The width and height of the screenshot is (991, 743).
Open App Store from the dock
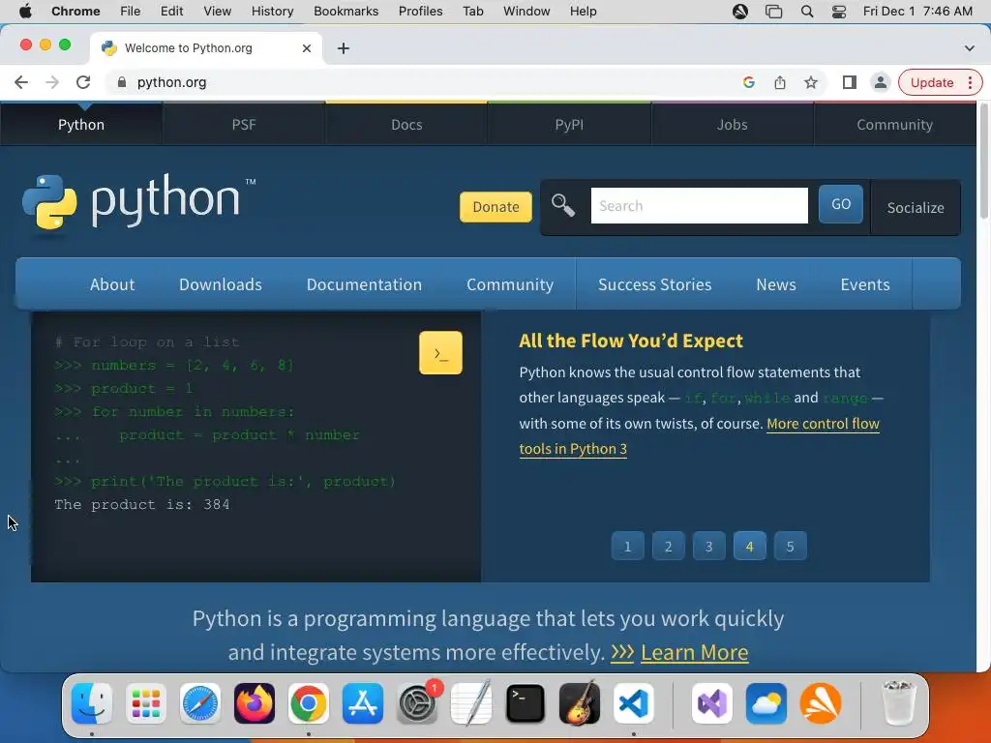click(363, 703)
